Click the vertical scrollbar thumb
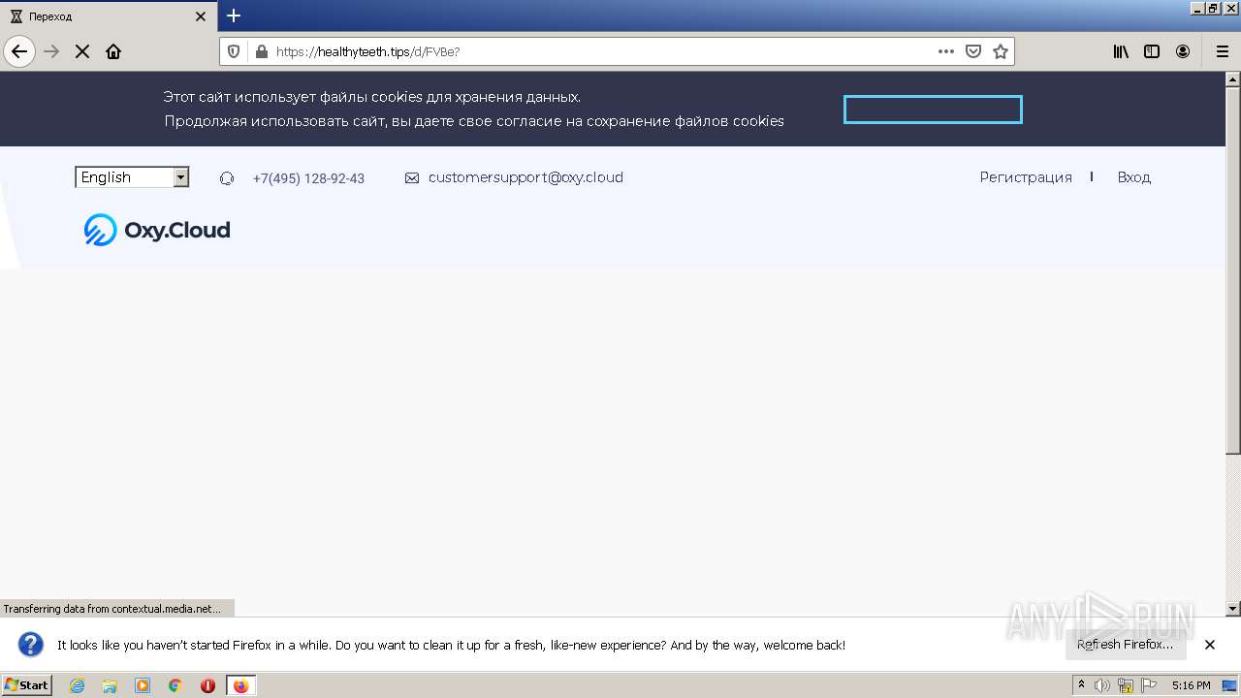 (1233, 270)
